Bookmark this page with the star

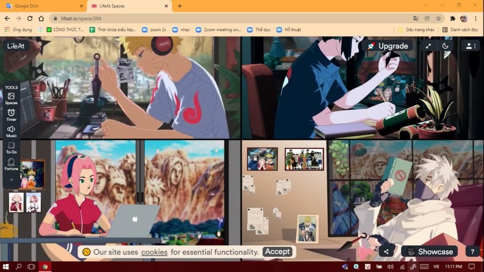click(x=439, y=18)
